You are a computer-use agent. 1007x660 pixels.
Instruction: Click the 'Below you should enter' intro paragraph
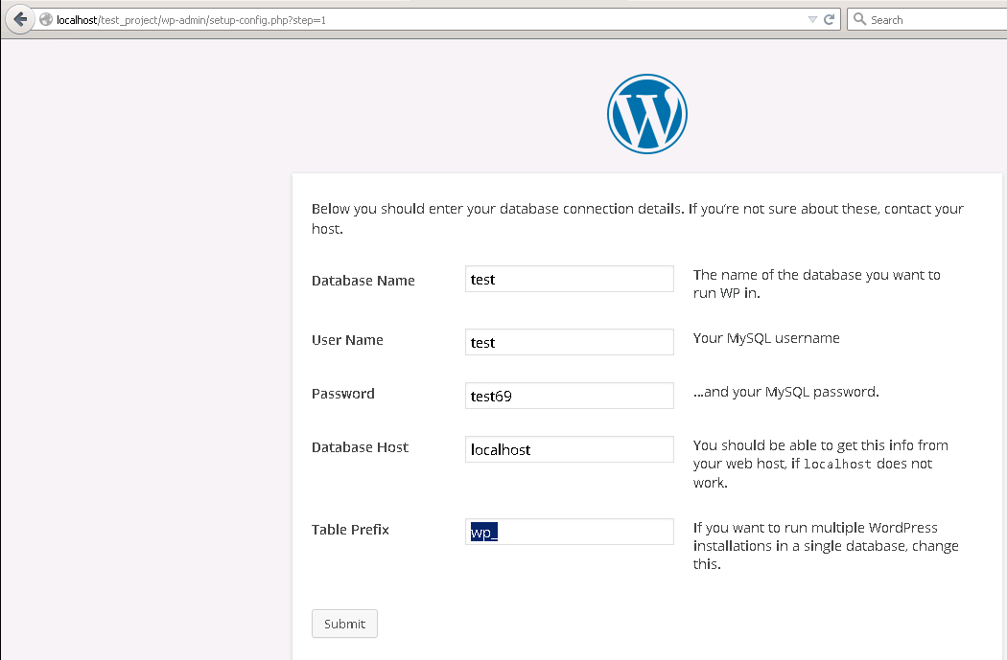pos(638,218)
